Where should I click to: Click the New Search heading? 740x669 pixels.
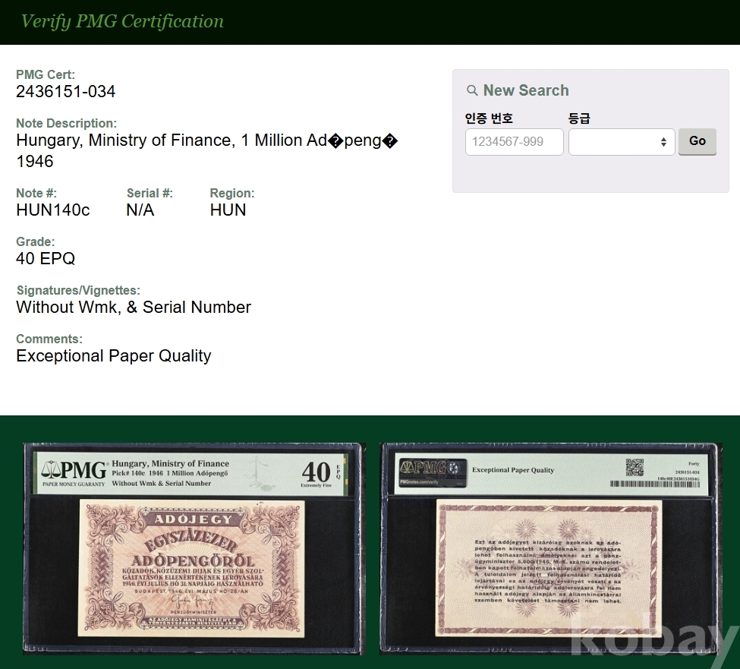pos(526,90)
